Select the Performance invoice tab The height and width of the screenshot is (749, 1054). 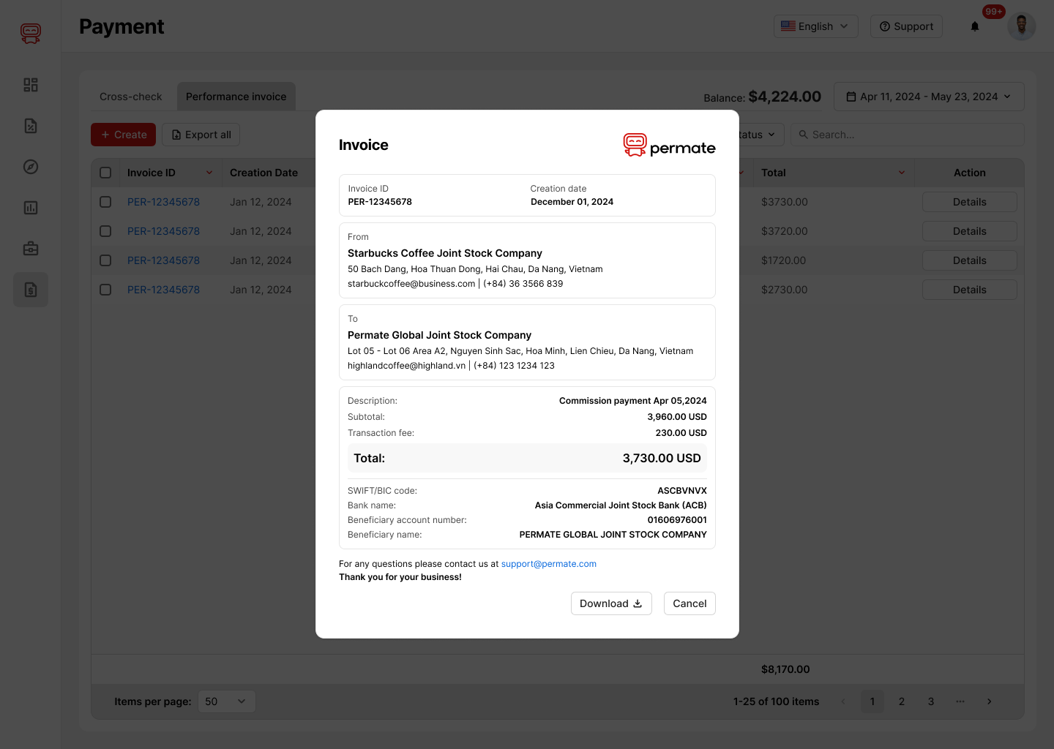click(x=236, y=96)
